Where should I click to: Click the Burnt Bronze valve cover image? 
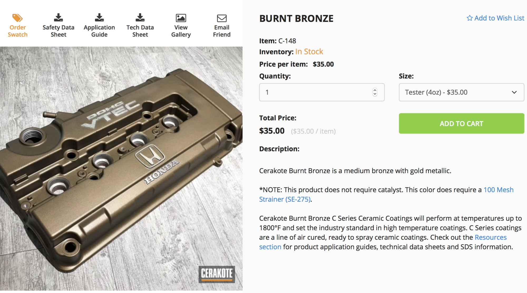(x=121, y=168)
